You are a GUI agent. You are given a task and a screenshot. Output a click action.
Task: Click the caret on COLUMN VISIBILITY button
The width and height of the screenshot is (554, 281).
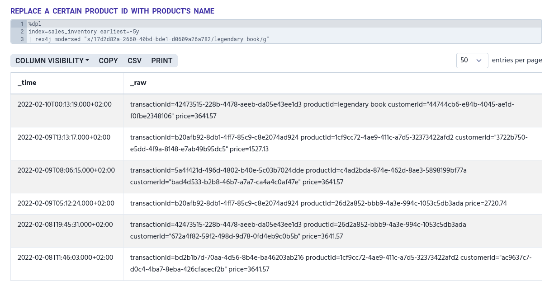(87, 61)
